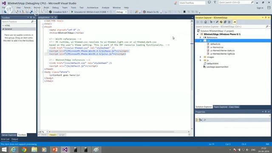Click Solution Explorer search magnifier icon

(x=267, y=26)
